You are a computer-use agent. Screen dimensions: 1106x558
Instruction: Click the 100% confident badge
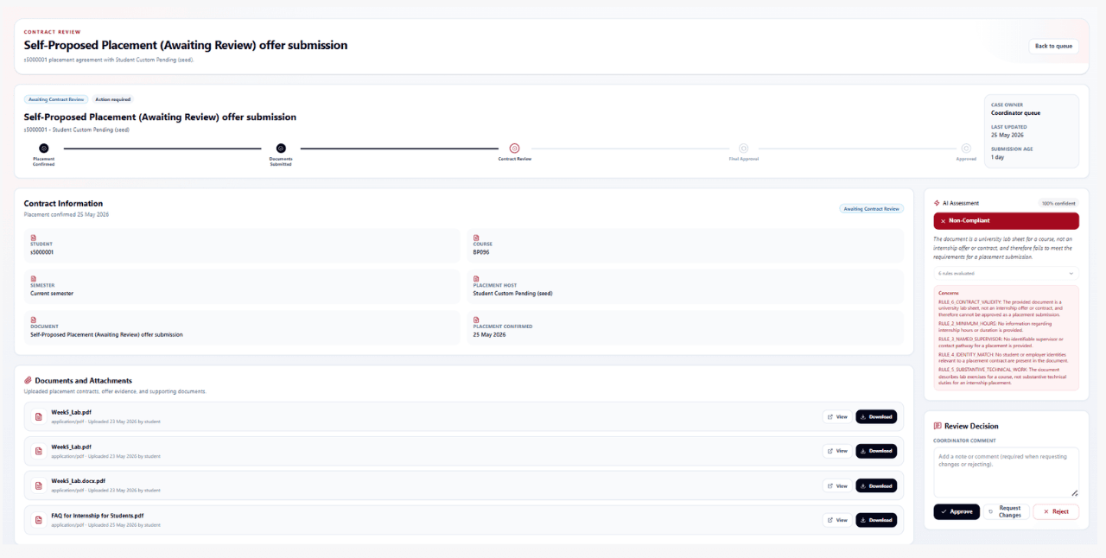coord(1058,204)
